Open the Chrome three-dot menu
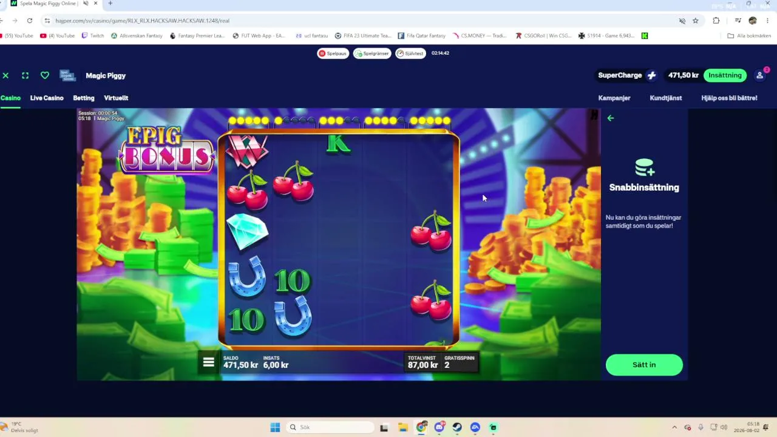777x437 pixels. click(x=767, y=21)
